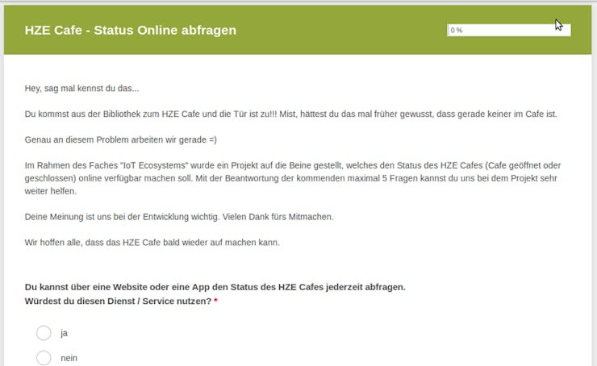597x366 pixels.
Task: Click the 'Genau an diesem Problem arbeiten' line
Action: [x=121, y=139]
